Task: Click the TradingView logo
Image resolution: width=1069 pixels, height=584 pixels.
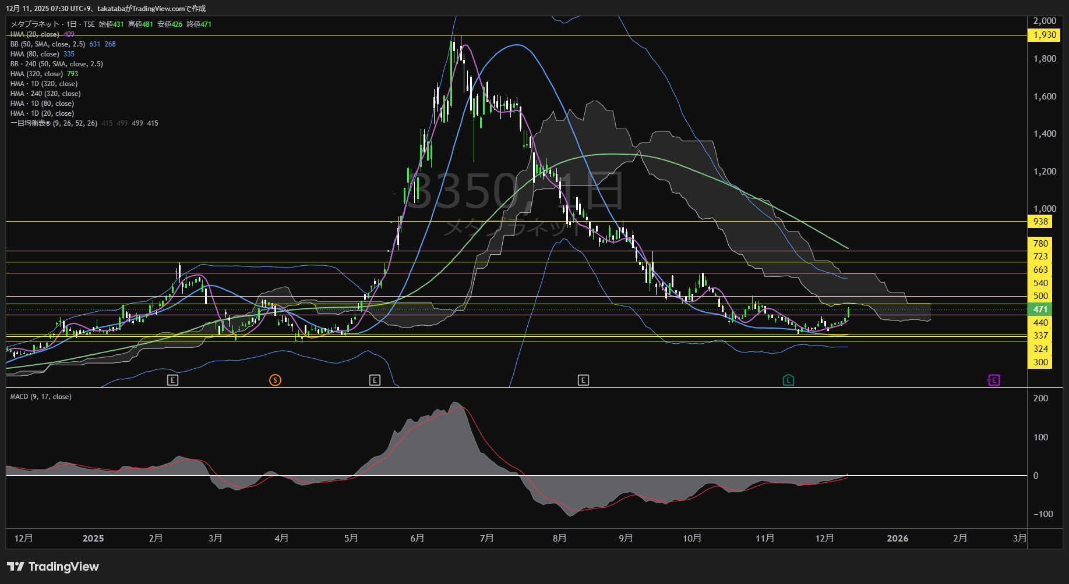Action: click(x=53, y=567)
